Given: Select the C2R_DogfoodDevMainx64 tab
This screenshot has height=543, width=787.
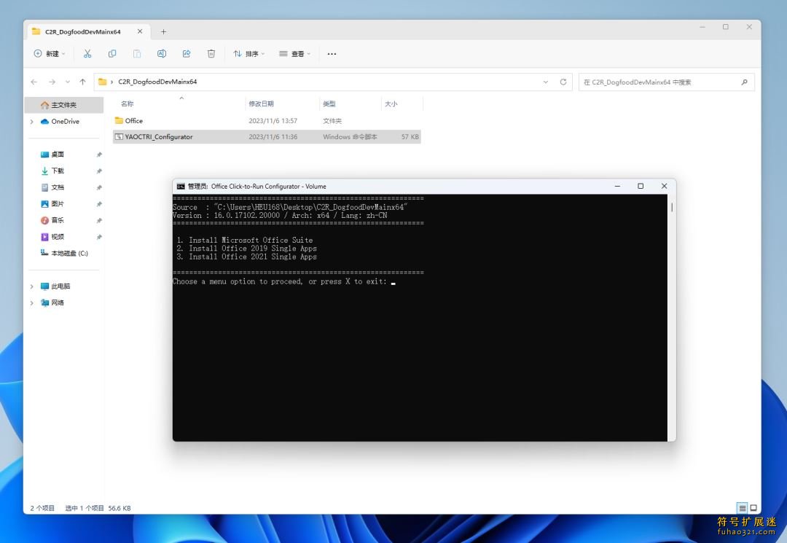Looking at the screenshot, I should click(82, 31).
